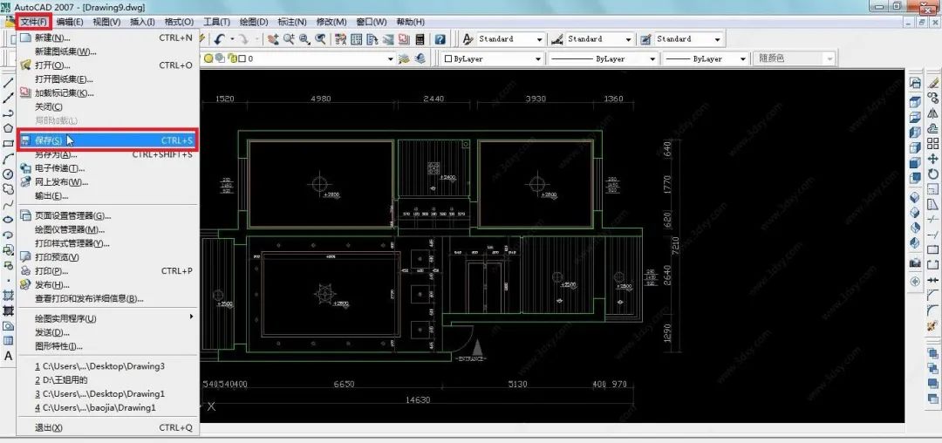Click the Zoom Previous icon

coord(321,39)
